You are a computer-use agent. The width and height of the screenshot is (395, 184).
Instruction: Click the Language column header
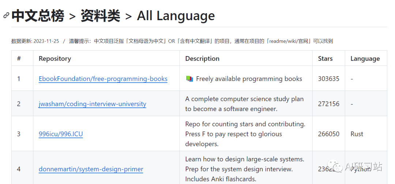[x=365, y=59]
